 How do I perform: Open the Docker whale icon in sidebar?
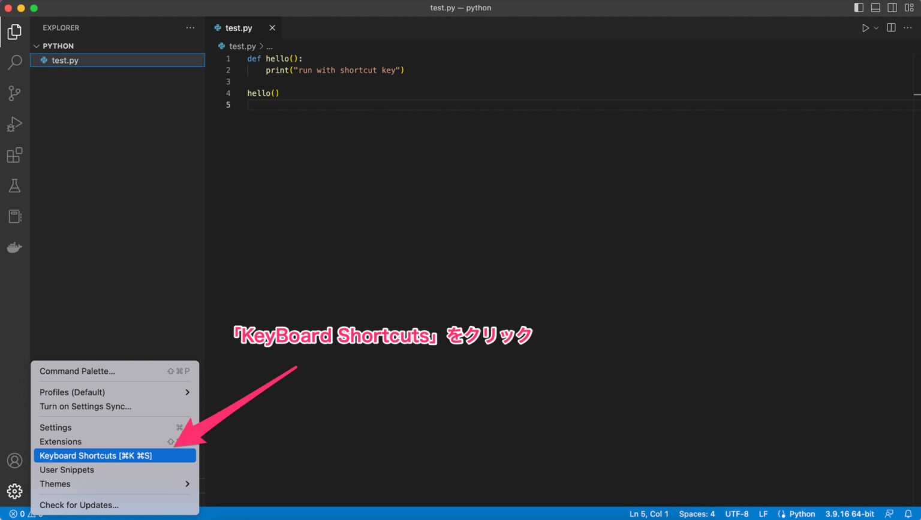(14, 247)
